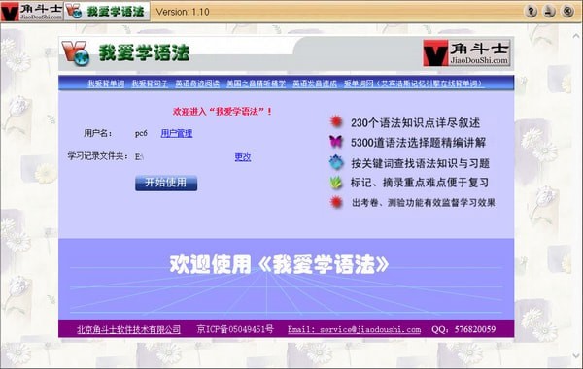Viewport: 583px width, 369px height.
Task: Click the 出考卷、测验功能有效监督学习效果 text
Action: click(x=424, y=203)
